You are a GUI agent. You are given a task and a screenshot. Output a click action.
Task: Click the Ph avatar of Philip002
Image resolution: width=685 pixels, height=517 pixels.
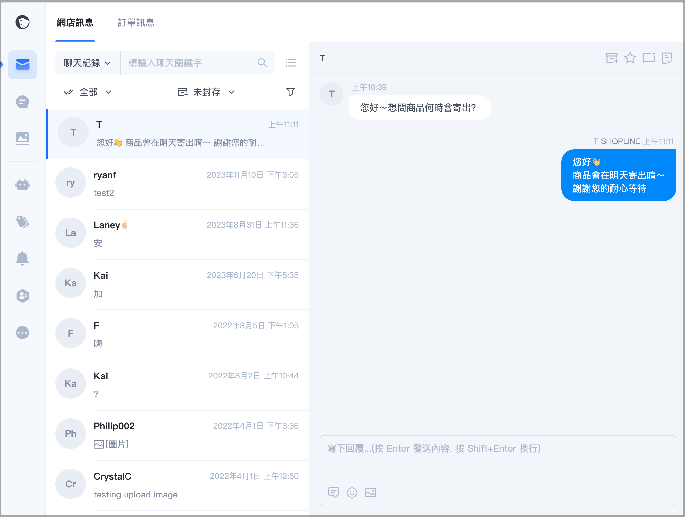tap(71, 434)
